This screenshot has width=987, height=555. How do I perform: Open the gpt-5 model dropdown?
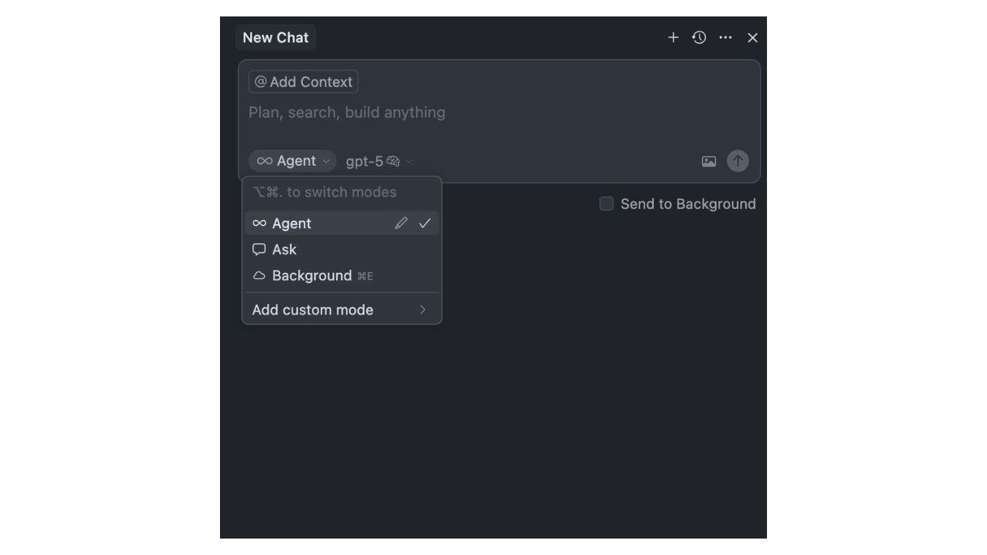point(379,161)
